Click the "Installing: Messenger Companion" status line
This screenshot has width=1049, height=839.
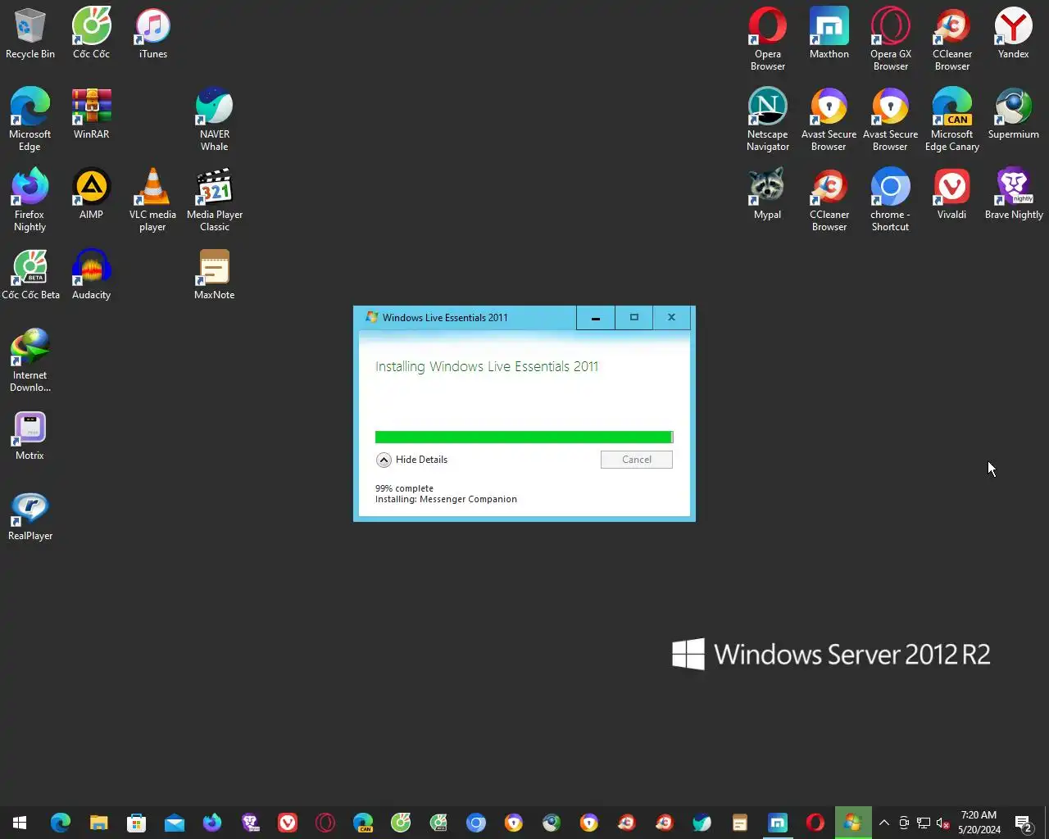click(x=446, y=499)
